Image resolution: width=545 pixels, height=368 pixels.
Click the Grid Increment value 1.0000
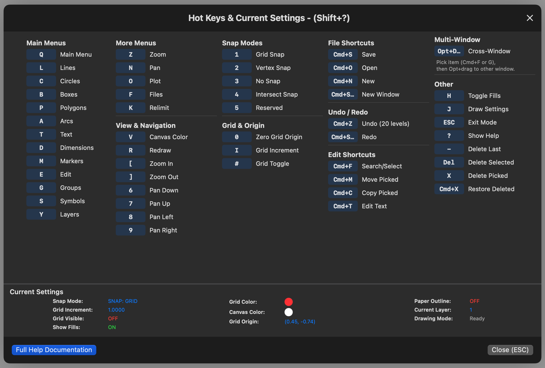(x=116, y=310)
